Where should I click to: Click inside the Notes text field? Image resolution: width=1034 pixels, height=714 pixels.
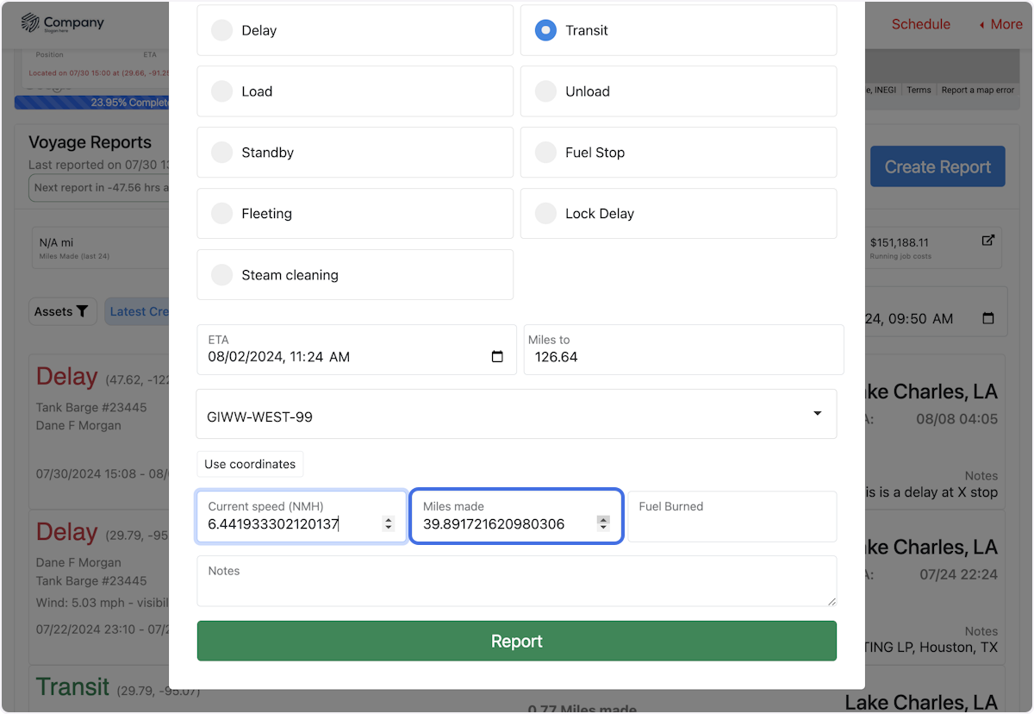(x=517, y=582)
